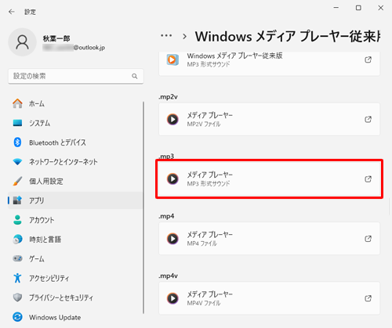Open アクセシビリティ settings
Screen dimensions: 392x328
(75, 278)
